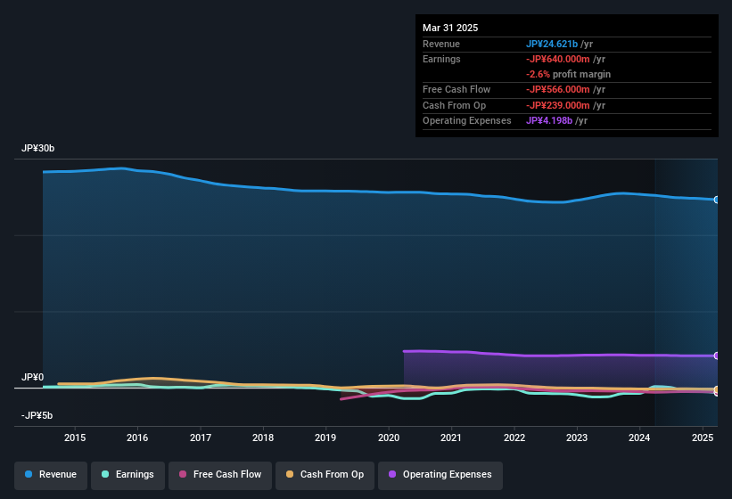Click the Mar 31 2025 tooltip date
The image size is (732, 499).
(x=450, y=28)
